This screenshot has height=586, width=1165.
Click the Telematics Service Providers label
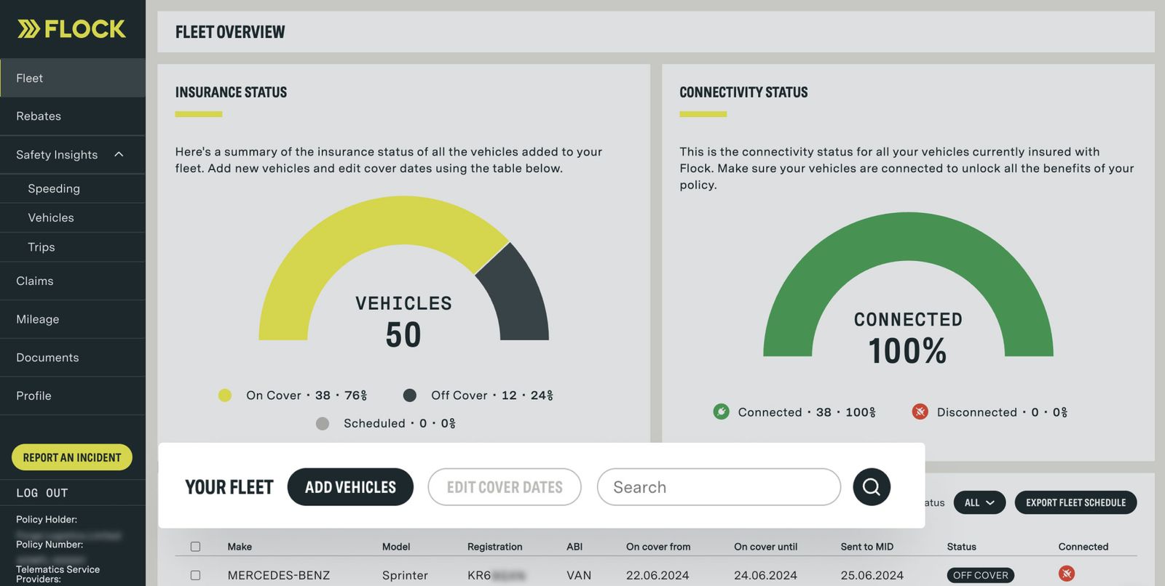click(58, 574)
